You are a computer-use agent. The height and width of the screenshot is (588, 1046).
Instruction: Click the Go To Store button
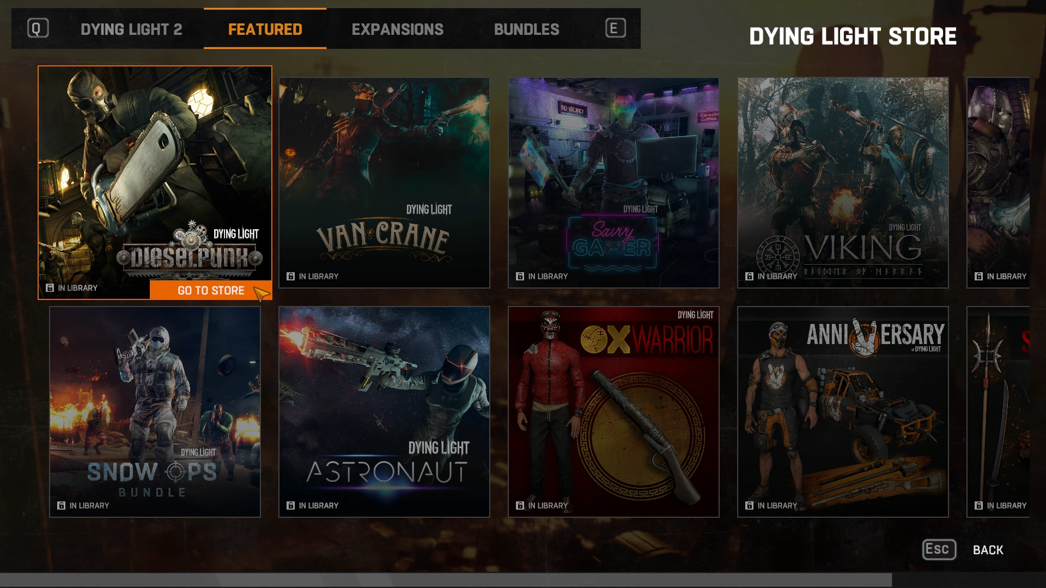pos(211,291)
